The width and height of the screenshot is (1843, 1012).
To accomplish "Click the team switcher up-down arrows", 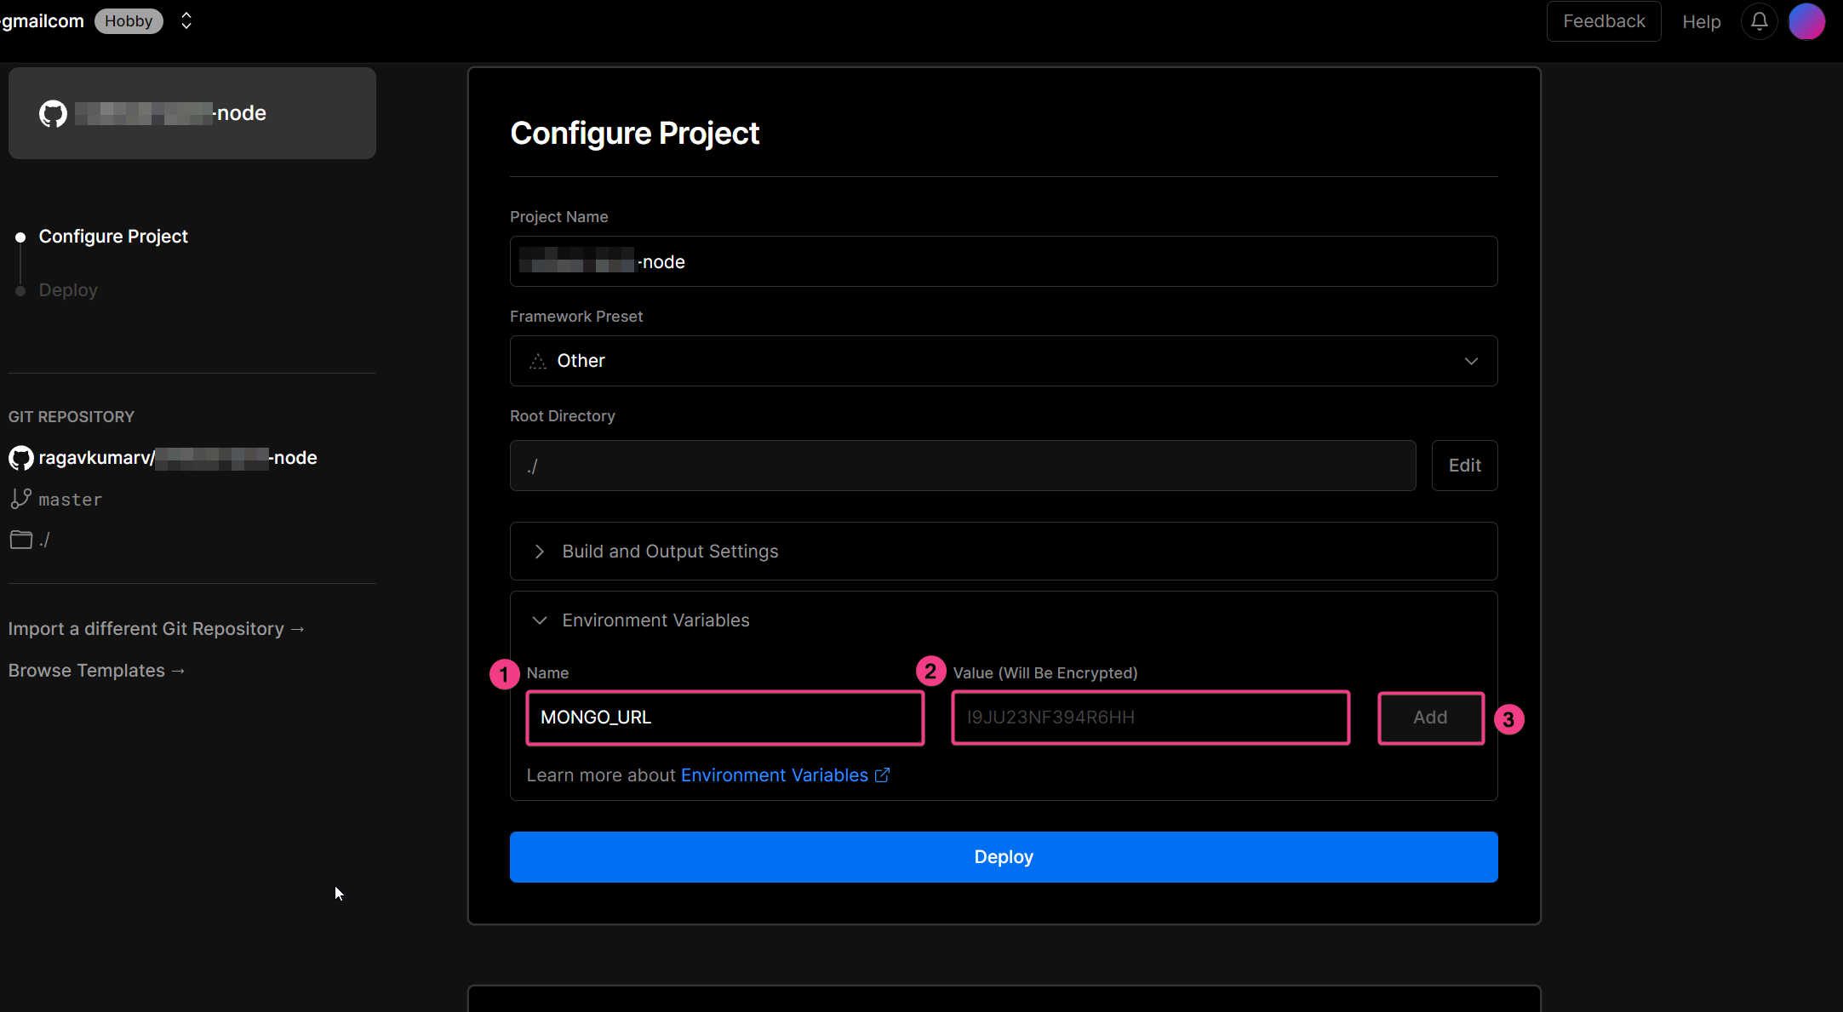I will click(x=186, y=21).
